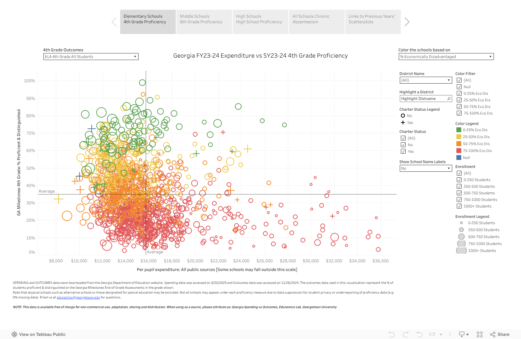Toggle the Charter Status Yes checkbox

(403, 151)
